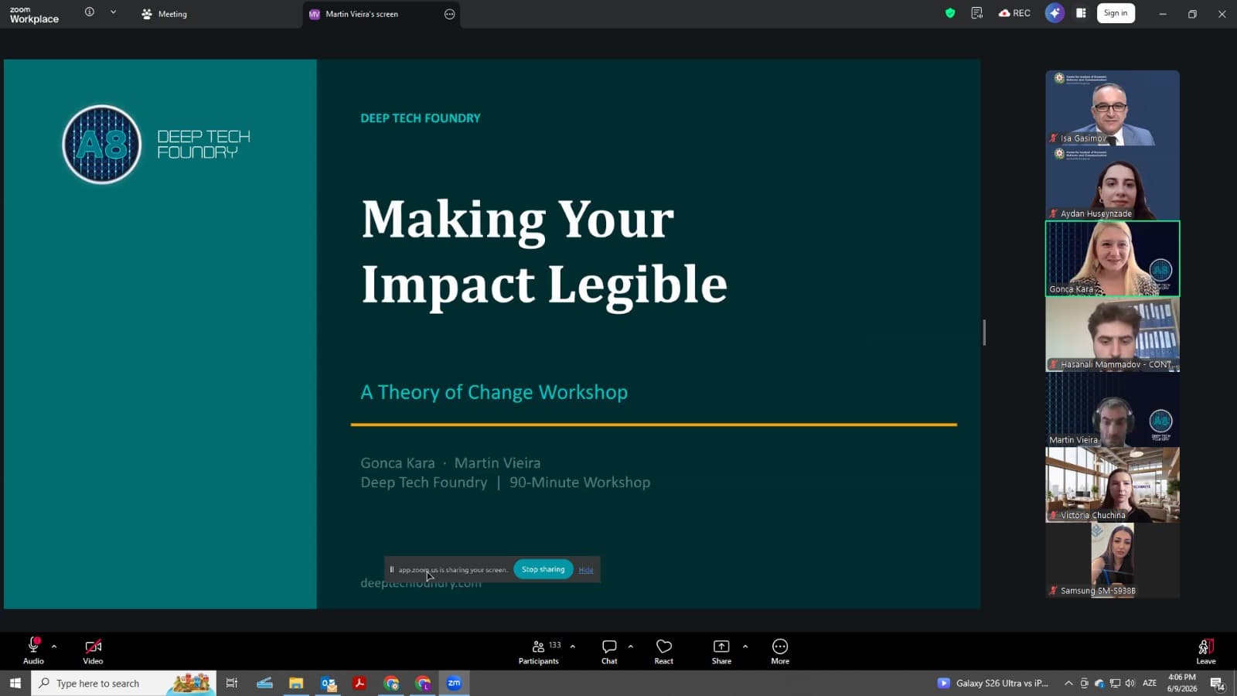Open the React heart menu

pos(664,651)
